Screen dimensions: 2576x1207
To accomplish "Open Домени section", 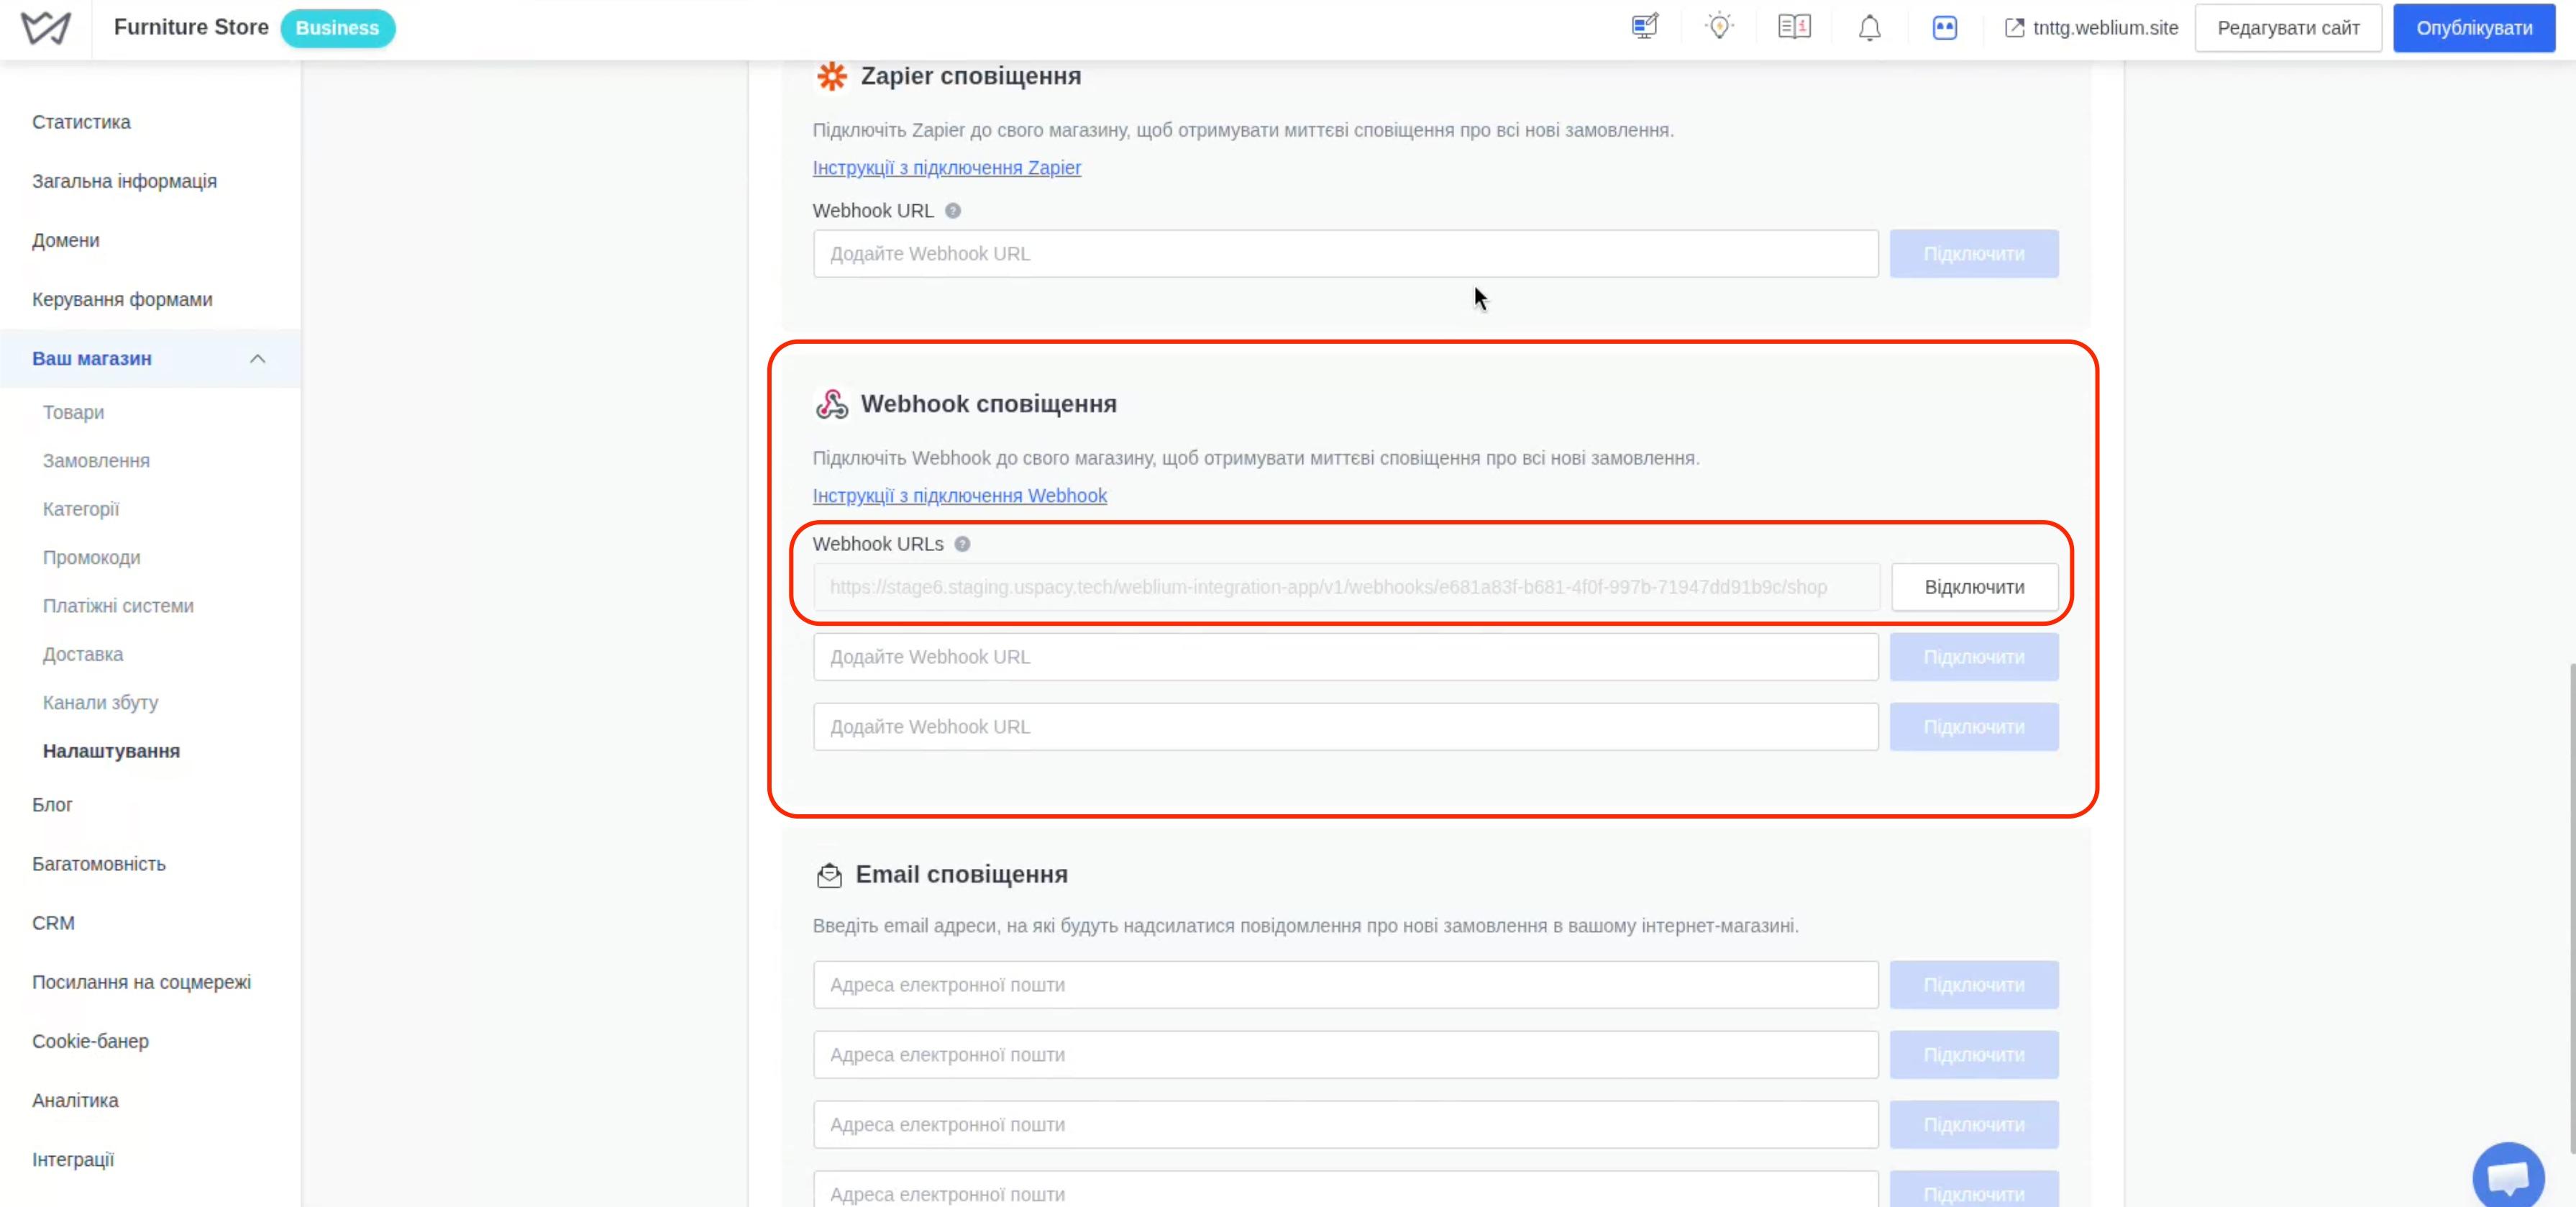I will click(65, 240).
